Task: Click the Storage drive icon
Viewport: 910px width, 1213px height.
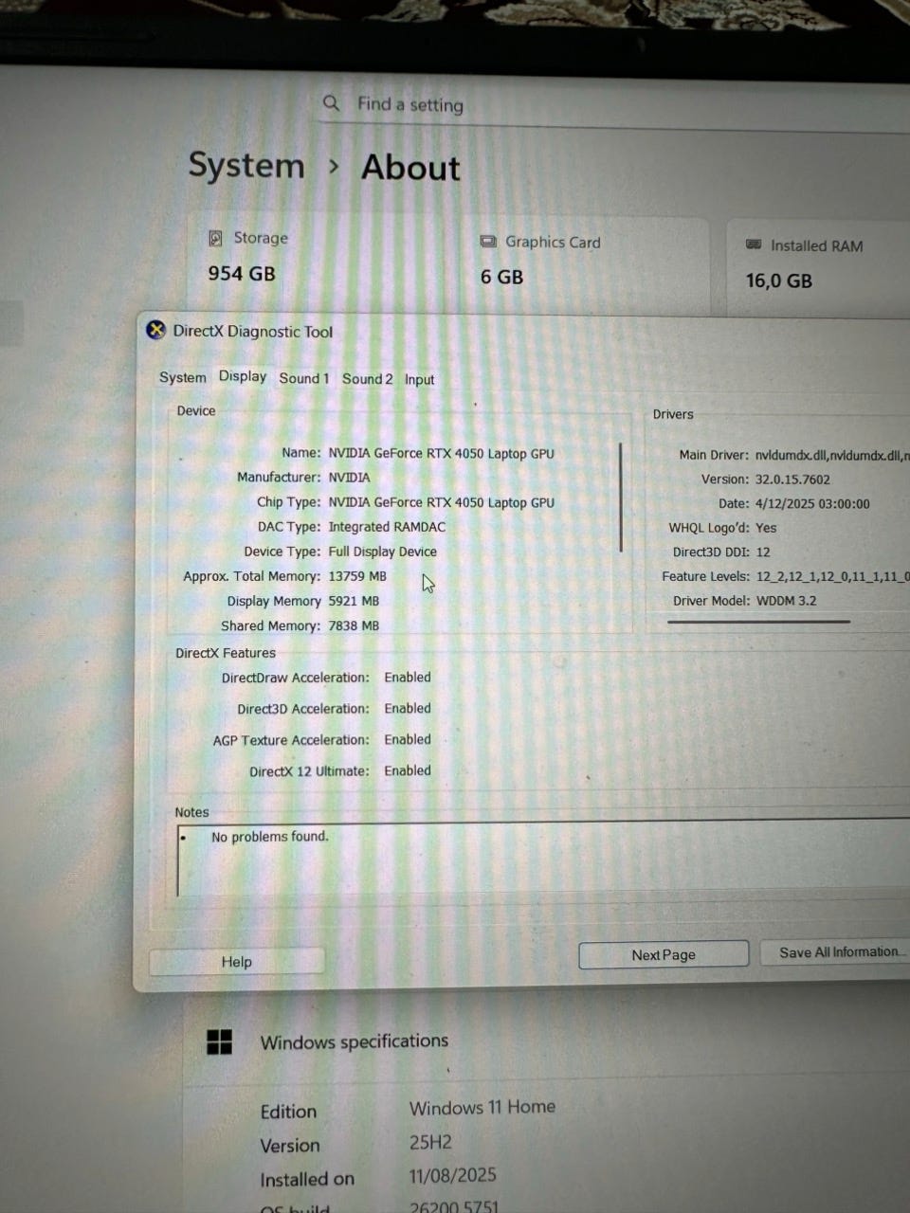Action: click(215, 238)
